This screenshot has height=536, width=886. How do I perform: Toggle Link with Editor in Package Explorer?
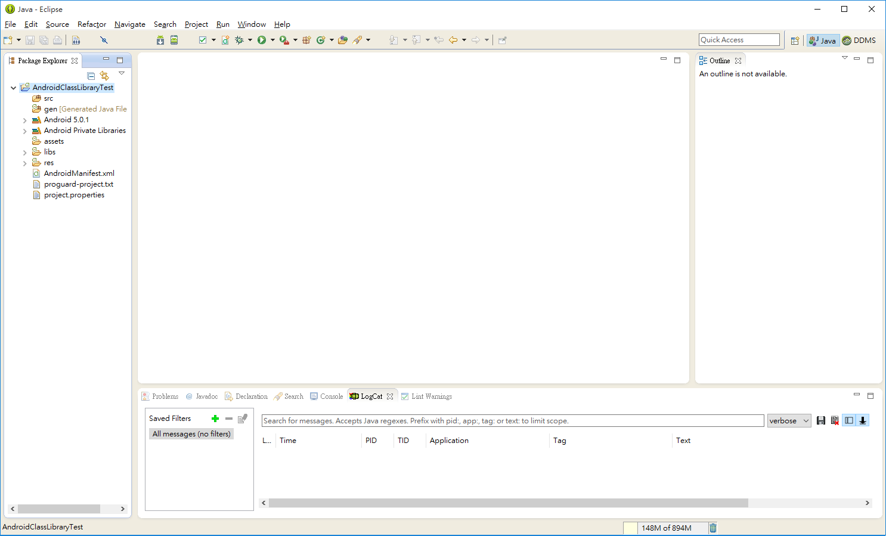click(x=105, y=76)
